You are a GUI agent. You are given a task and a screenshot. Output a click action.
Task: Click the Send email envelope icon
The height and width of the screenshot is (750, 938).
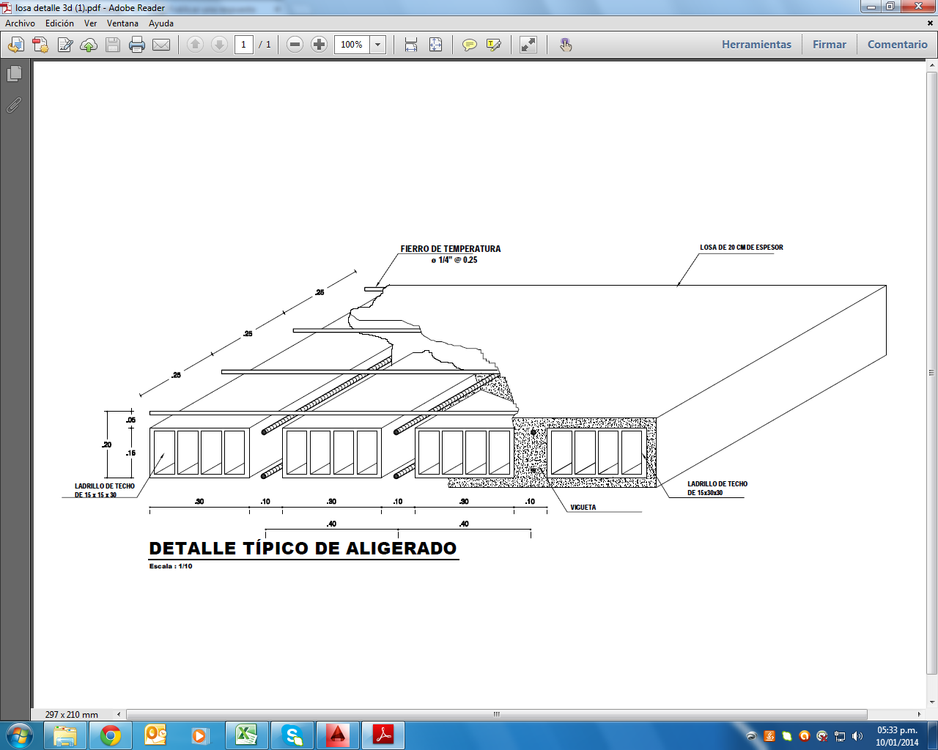coord(161,45)
